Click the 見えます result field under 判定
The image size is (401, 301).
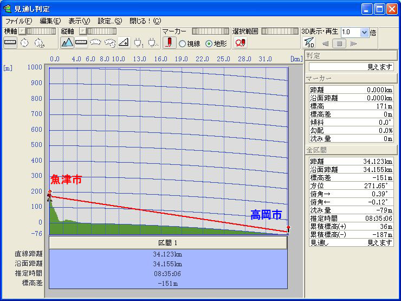[351, 67]
